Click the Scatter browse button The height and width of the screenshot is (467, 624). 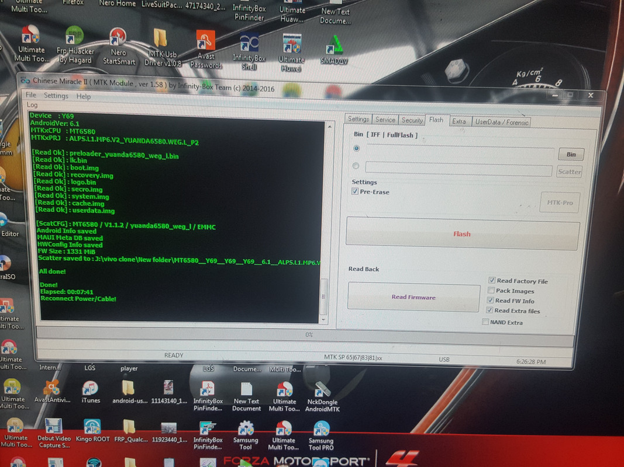pyautogui.click(x=569, y=172)
